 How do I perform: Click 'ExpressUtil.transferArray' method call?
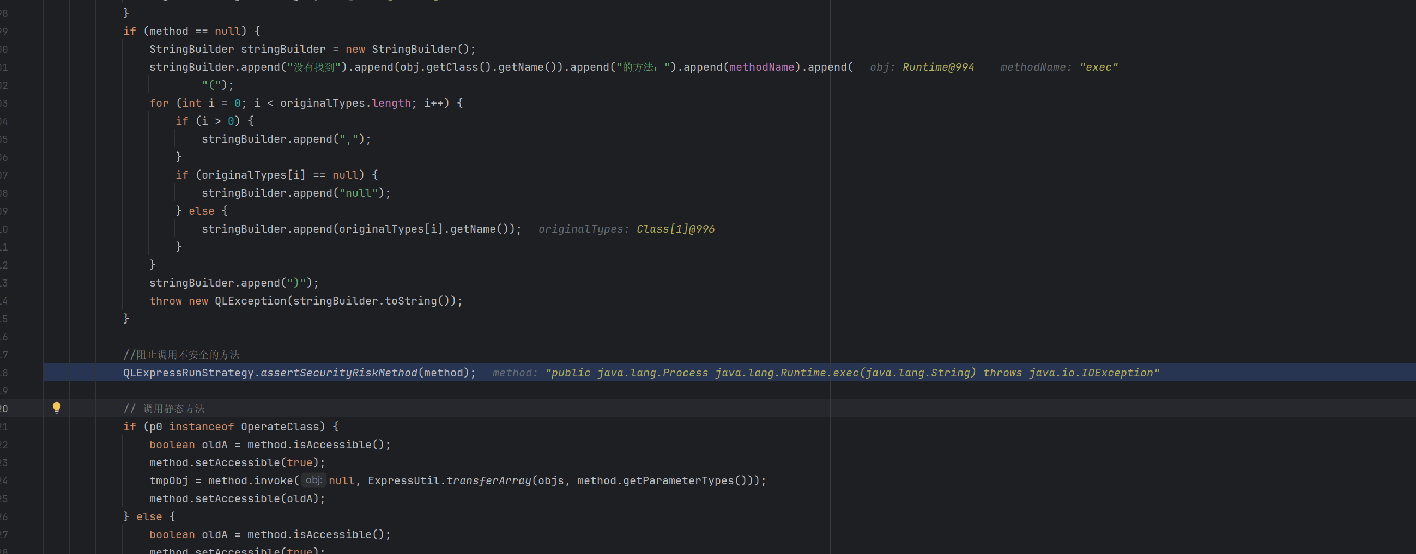(449, 480)
